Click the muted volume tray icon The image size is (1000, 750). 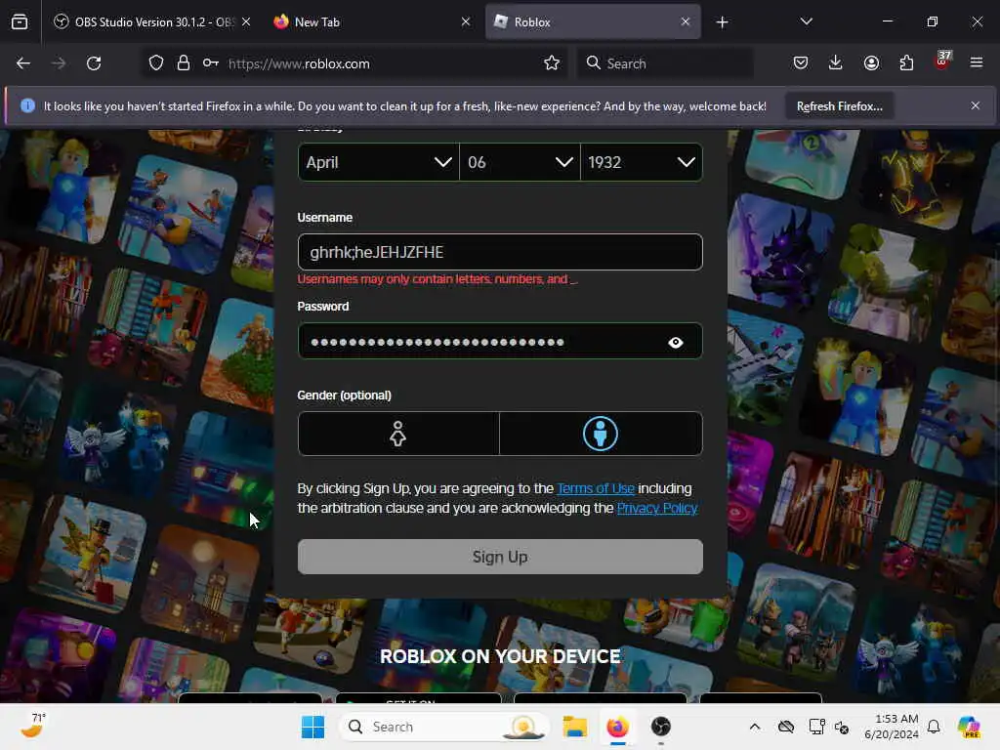pos(842,727)
